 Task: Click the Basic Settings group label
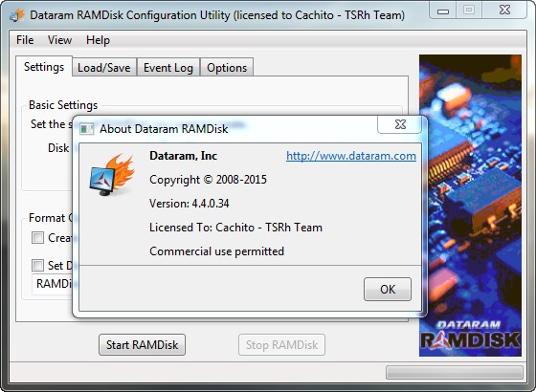point(63,105)
